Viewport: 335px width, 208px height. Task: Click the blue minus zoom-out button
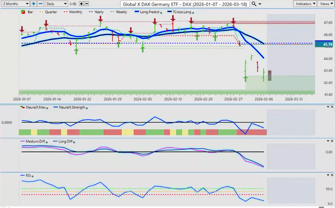tap(41, 3)
